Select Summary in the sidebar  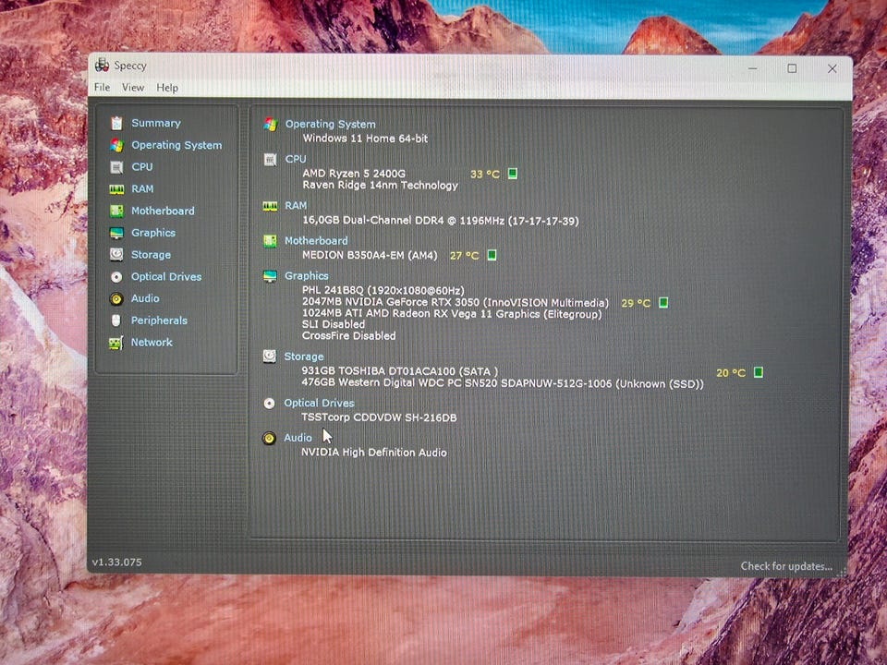click(x=156, y=123)
